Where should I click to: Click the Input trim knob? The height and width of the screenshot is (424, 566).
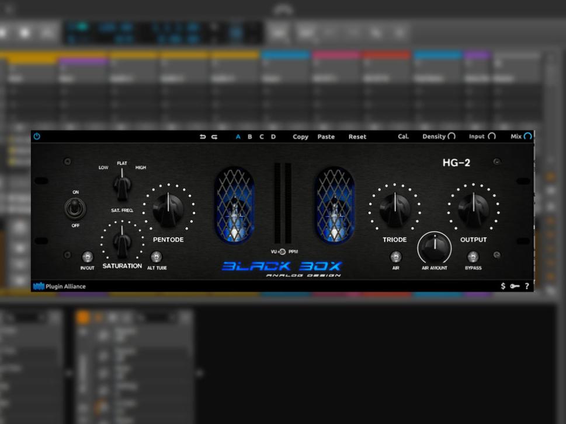[x=491, y=136]
